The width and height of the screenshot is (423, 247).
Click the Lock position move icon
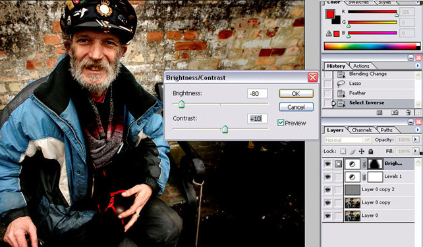[x=362, y=152]
